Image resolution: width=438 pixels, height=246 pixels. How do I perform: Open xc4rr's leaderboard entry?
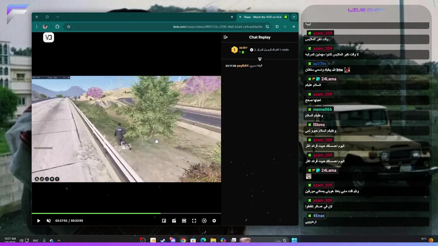tap(240, 50)
